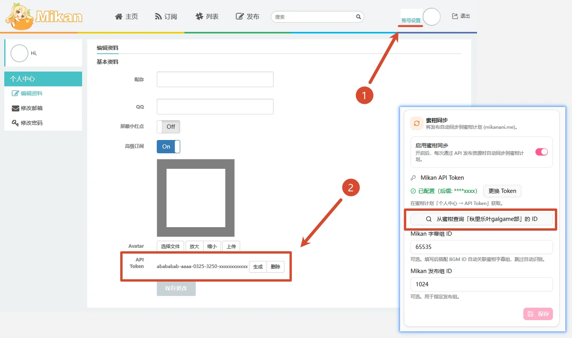Open 账号设置 account settings

click(411, 21)
